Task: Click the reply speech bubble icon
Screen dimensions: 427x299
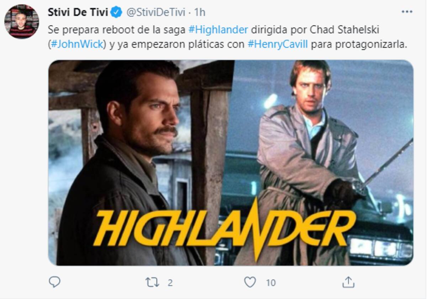Action: (x=54, y=282)
